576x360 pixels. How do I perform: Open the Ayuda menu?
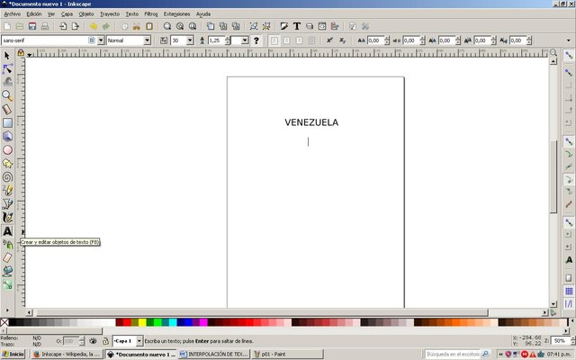click(x=203, y=14)
